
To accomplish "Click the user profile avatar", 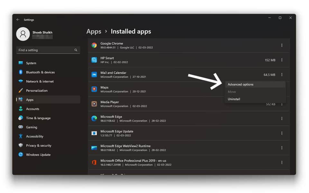I will pyautogui.click(x=23, y=34).
